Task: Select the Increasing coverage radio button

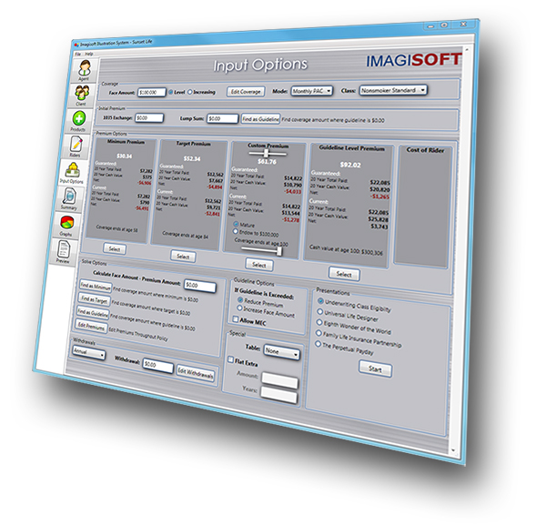Action: [x=190, y=92]
